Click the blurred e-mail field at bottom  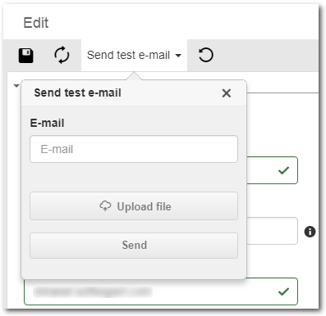[x=161, y=291]
